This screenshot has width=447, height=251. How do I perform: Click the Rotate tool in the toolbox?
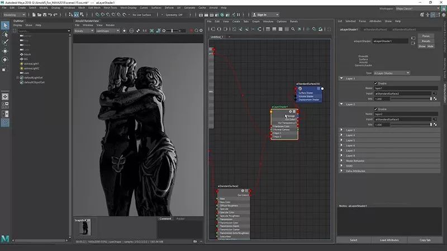[6, 59]
